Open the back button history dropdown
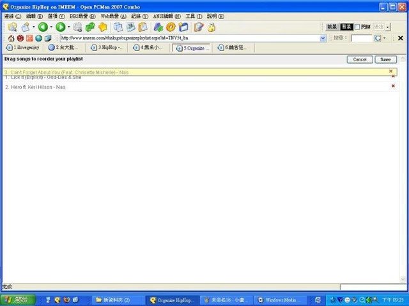Viewport: 409px width, 306px height. coord(51,27)
